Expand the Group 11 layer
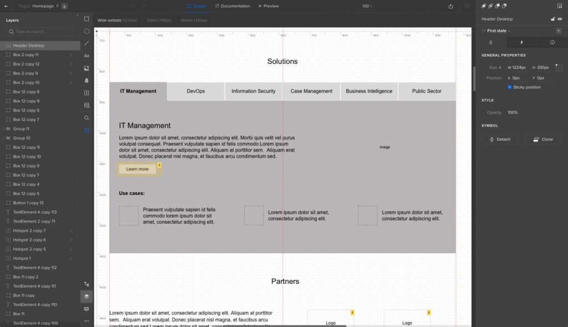The image size is (568, 327). (x=4, y=129)
